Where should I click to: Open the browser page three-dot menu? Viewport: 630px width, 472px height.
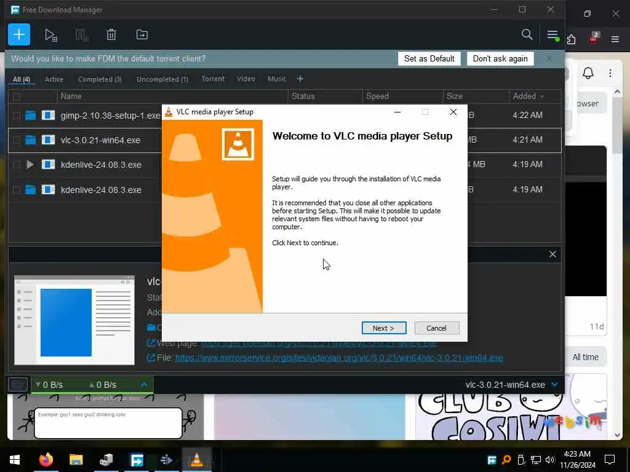[610, 73]
